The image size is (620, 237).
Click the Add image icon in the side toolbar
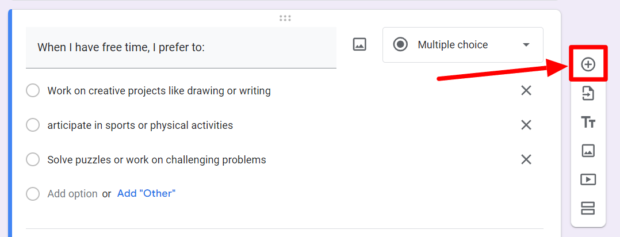pyautogui.click(x=588, y=151)
